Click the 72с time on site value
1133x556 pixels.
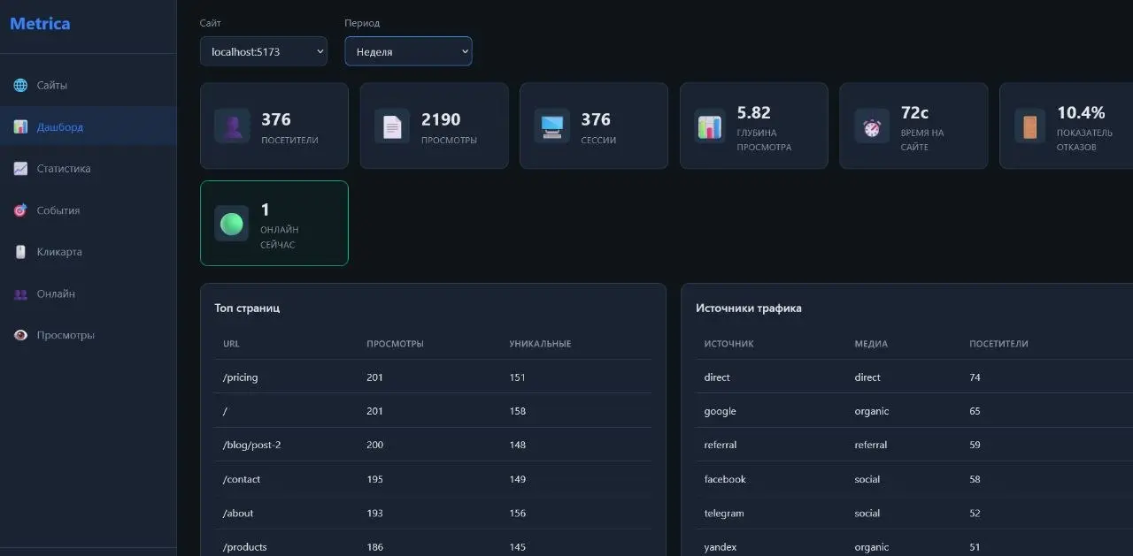tap(914, 112)
